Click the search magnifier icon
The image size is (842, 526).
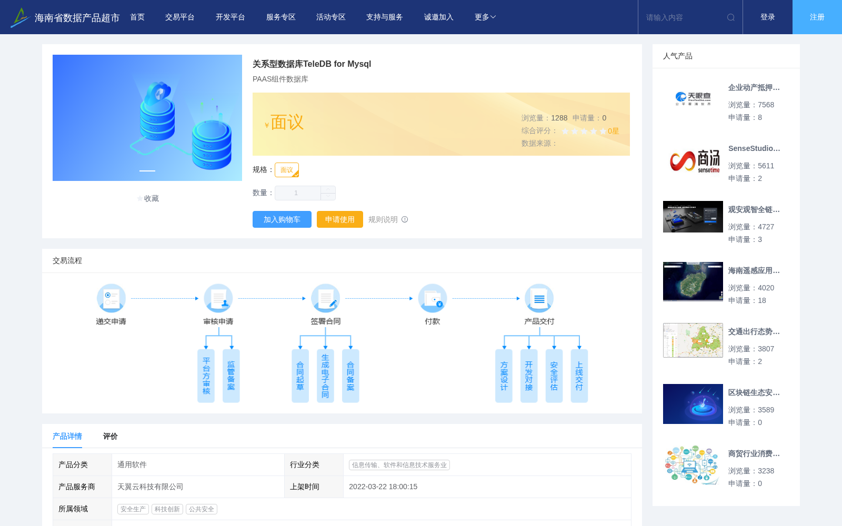[x=731, y=17]
